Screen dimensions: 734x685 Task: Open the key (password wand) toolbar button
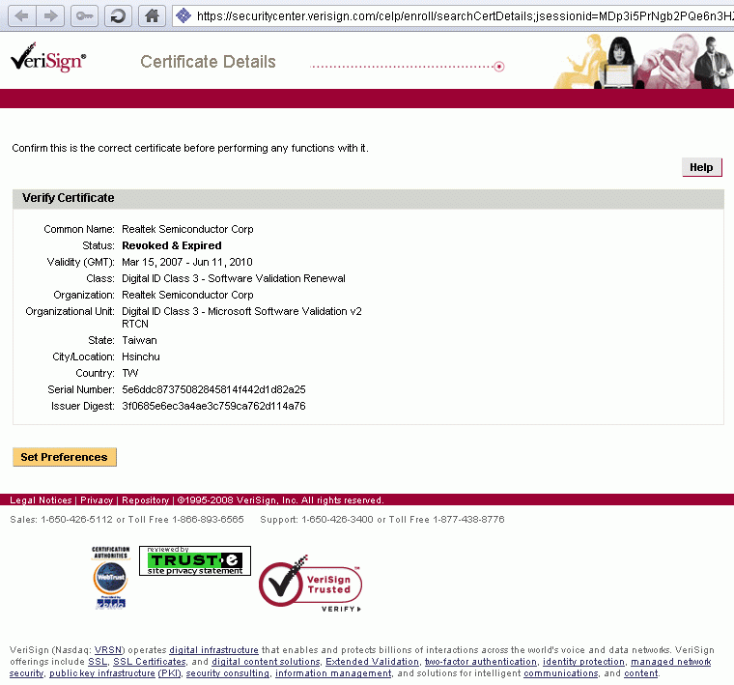84,15
